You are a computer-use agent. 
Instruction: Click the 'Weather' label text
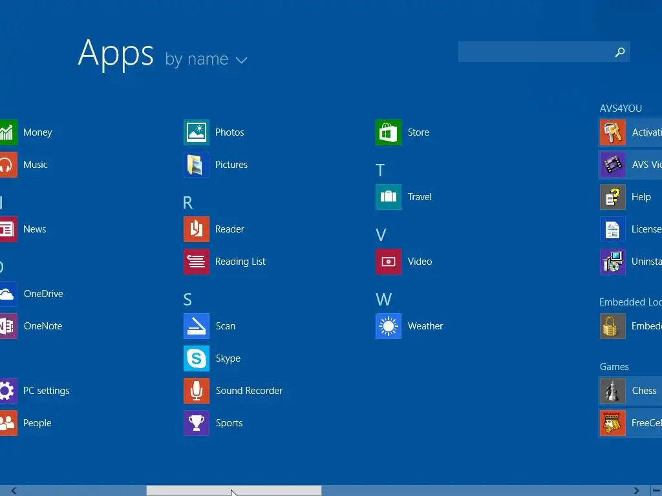pos(425,326)
